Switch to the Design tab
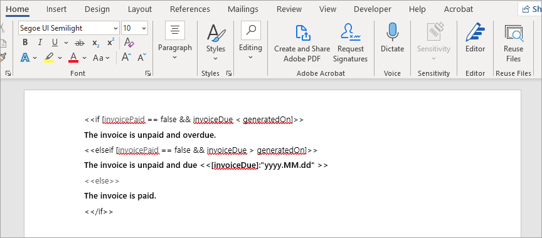Viewport: 542px width, 238px height. point(97,9)
